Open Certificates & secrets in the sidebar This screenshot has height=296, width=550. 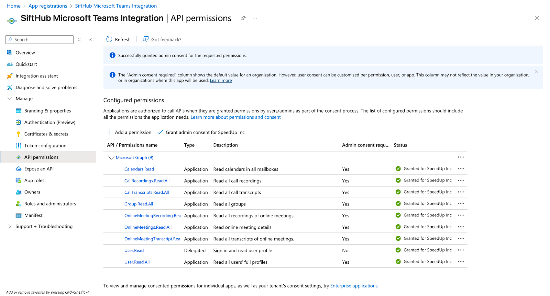pos(46,134)
